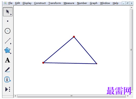Expand the Selection Arrow tool flyout arrow
Viewport: 136px width, 99px height.
point(11,14)
